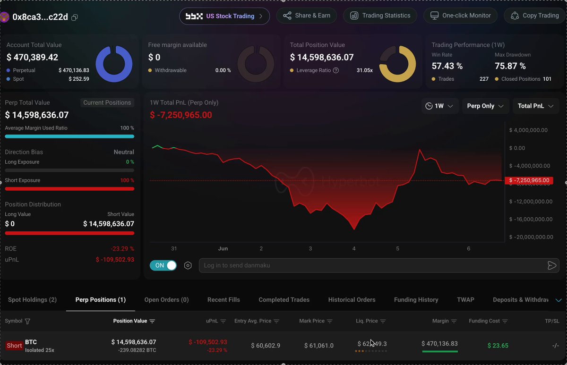
Task: Sort by Funding Cost icon
Action: point(505,321)
